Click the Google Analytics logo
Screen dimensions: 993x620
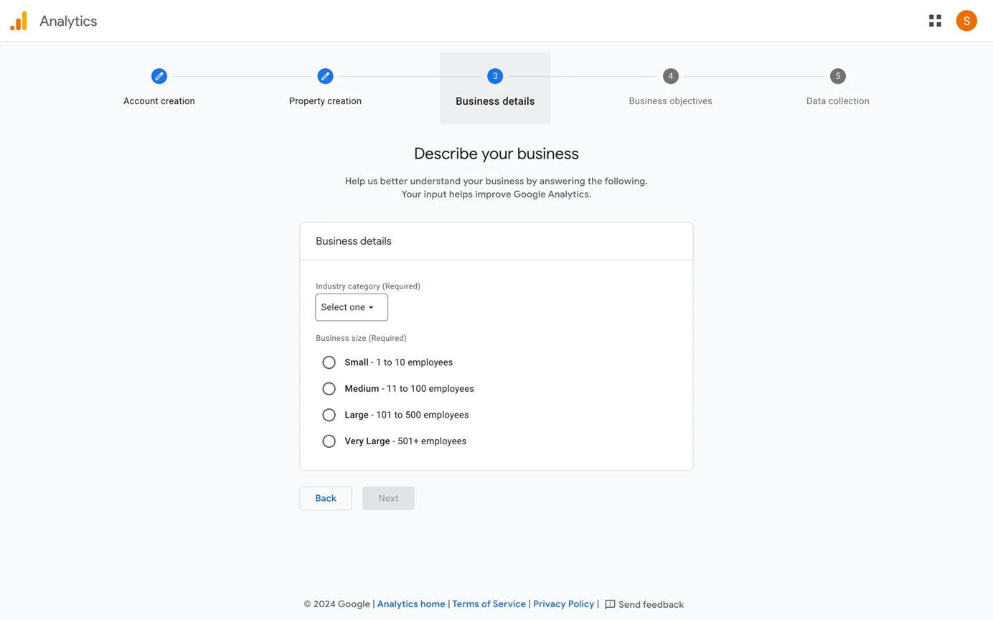click(17, 20)
